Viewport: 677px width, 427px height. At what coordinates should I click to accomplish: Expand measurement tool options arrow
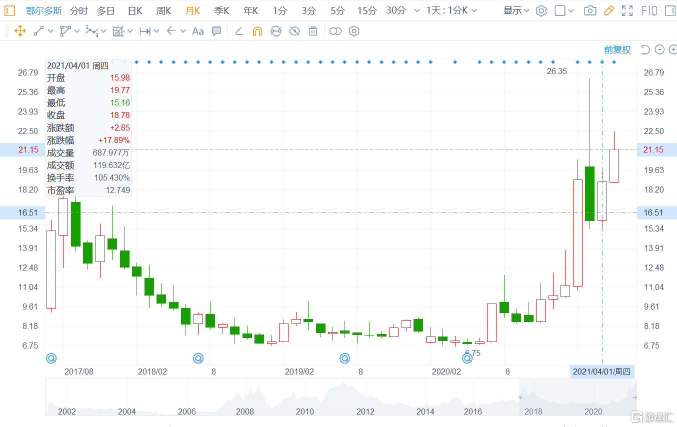point(130,31)
